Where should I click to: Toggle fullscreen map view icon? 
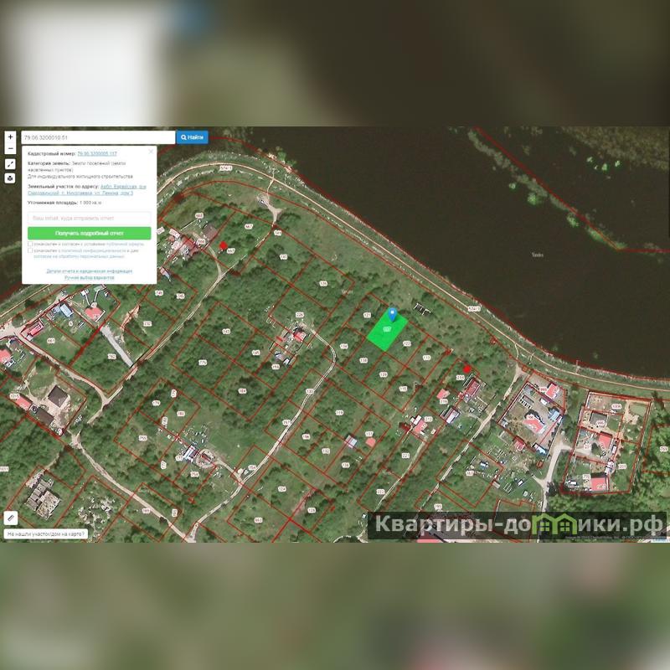[10, 164]
